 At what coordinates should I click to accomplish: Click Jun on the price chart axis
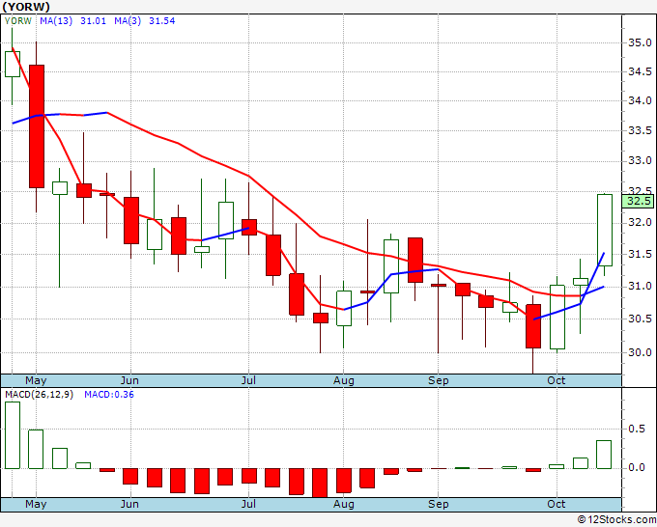click(129, 380)
